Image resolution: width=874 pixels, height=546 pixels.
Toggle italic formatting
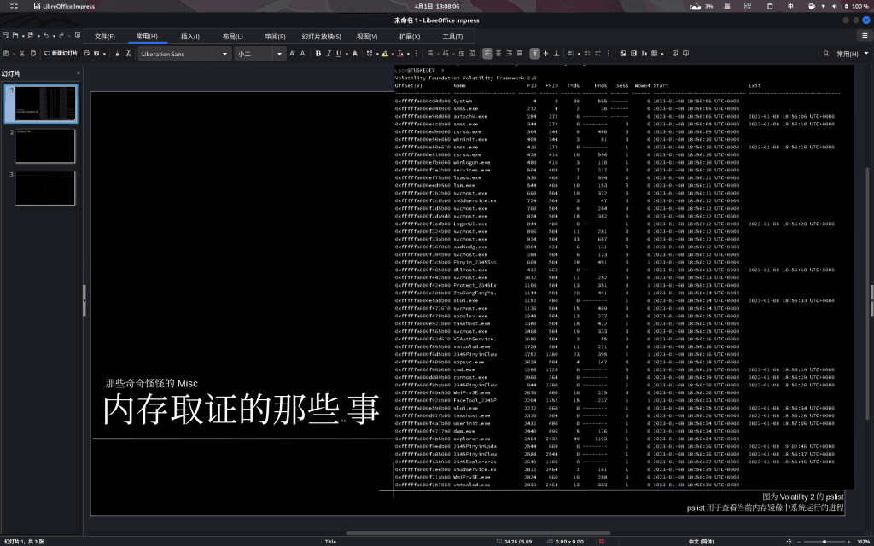pos(329,54)
